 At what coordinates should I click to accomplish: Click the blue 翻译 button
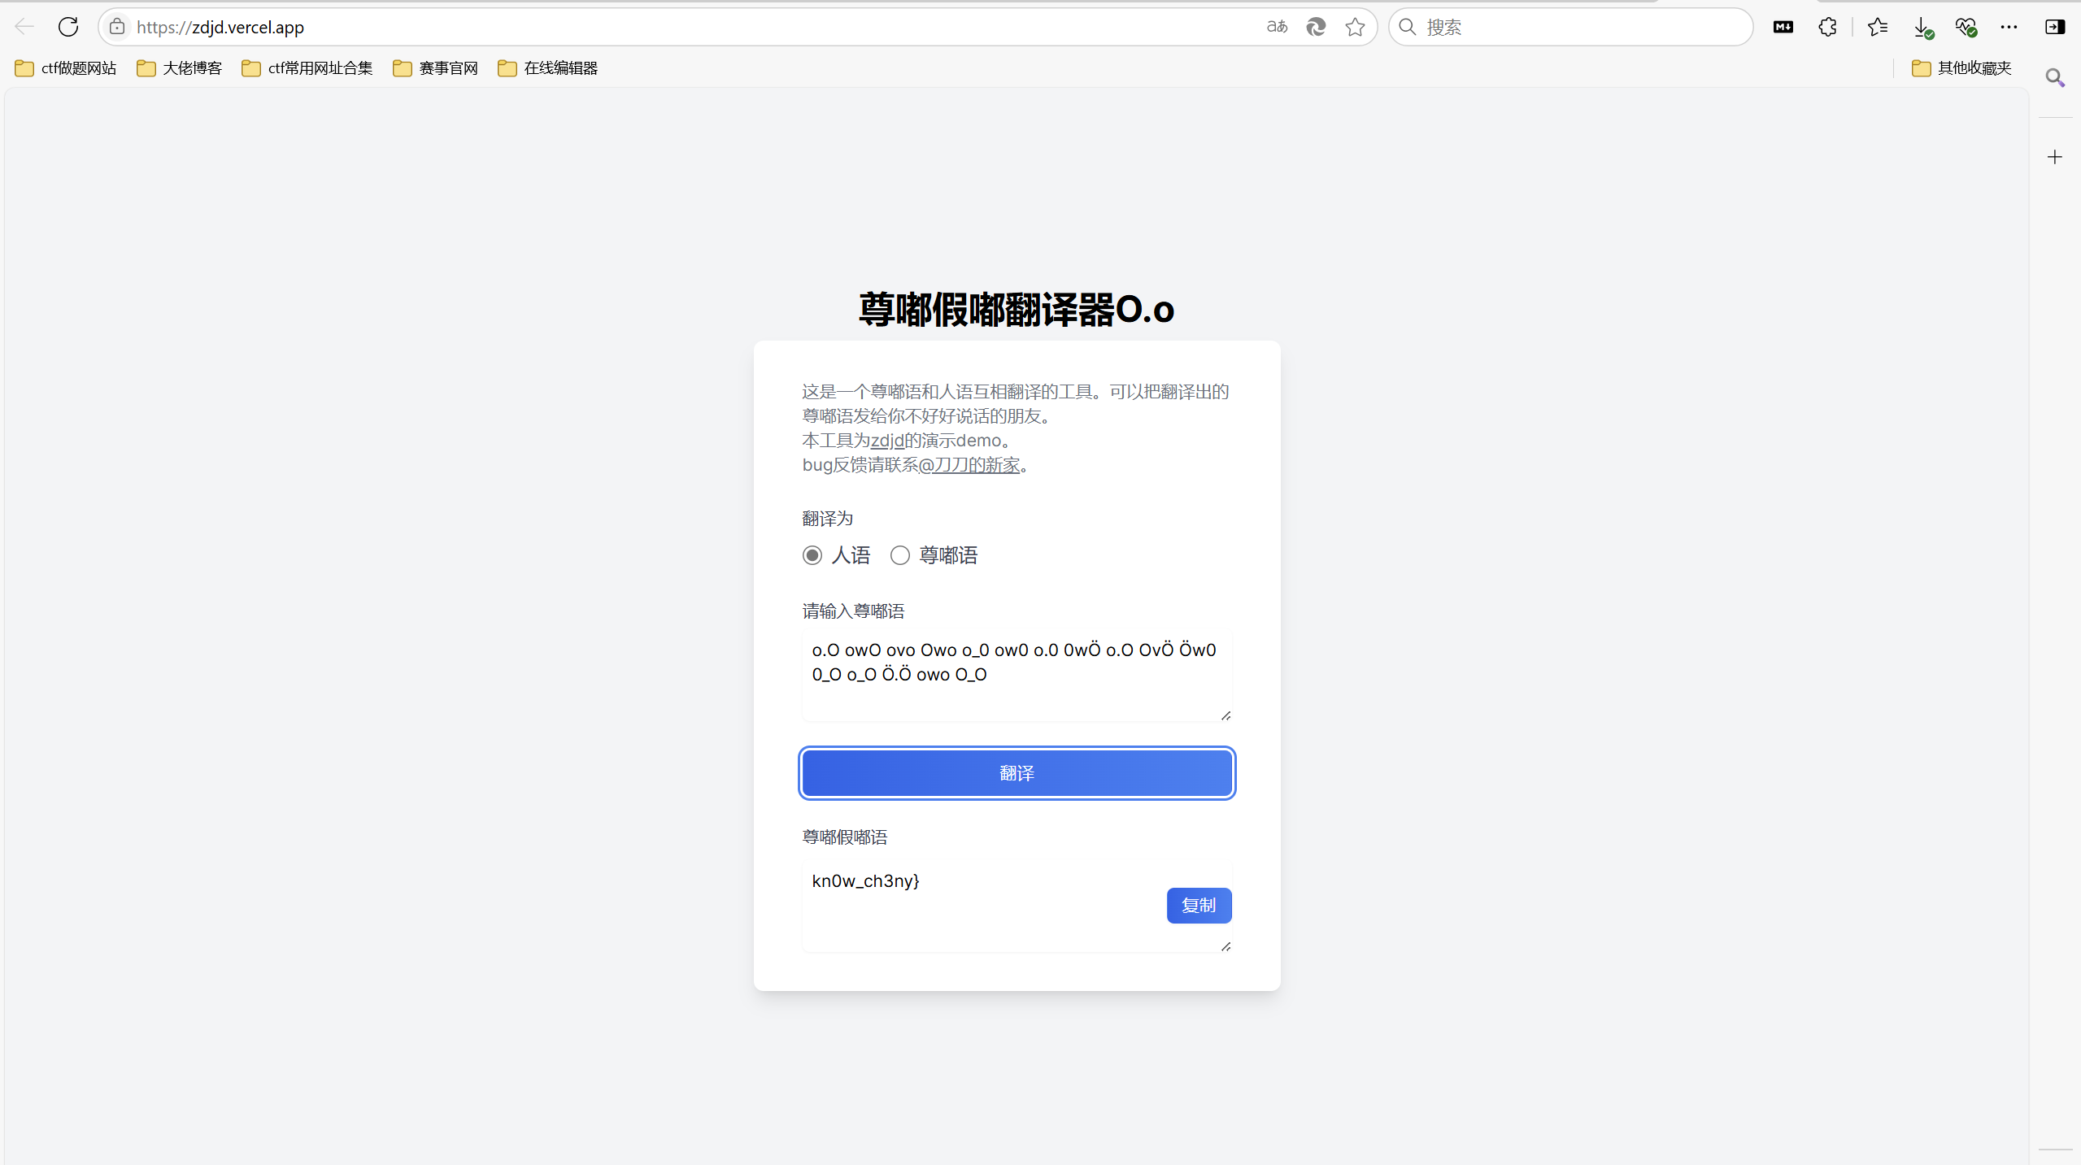click(x=1017, y=773)
